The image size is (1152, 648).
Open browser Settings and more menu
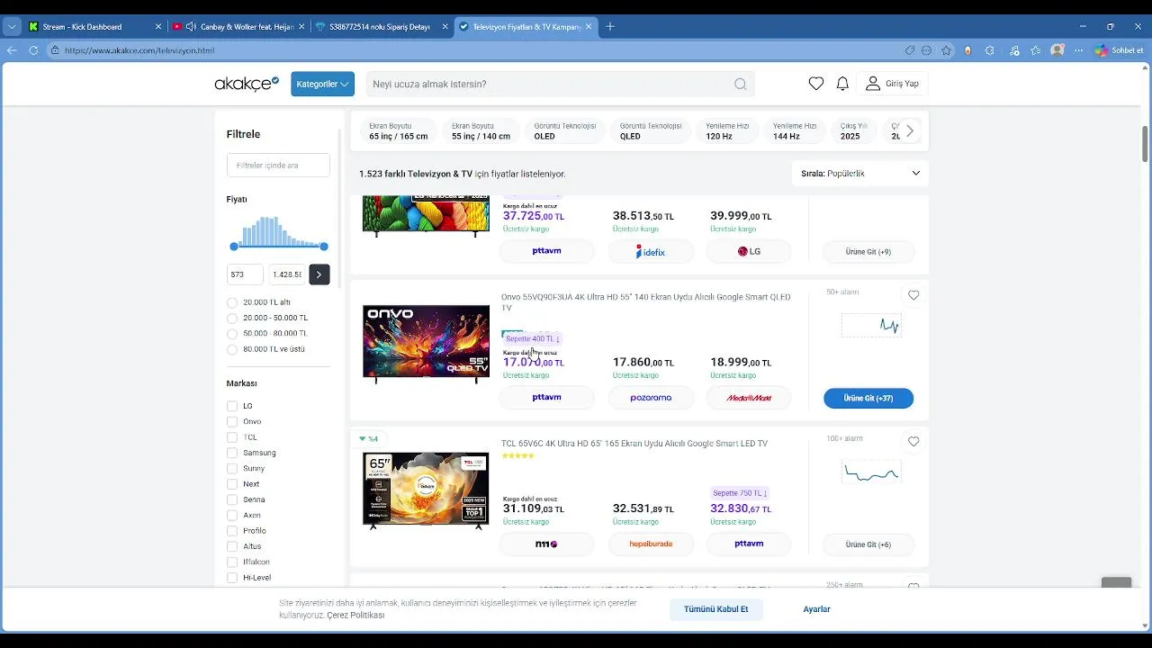[1079, 50]
